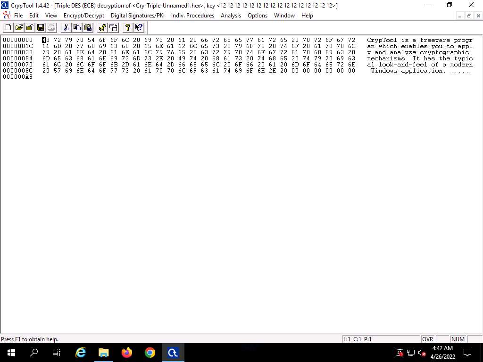
Task: Click the Copy toolbar icon
Action: point(77,28)
